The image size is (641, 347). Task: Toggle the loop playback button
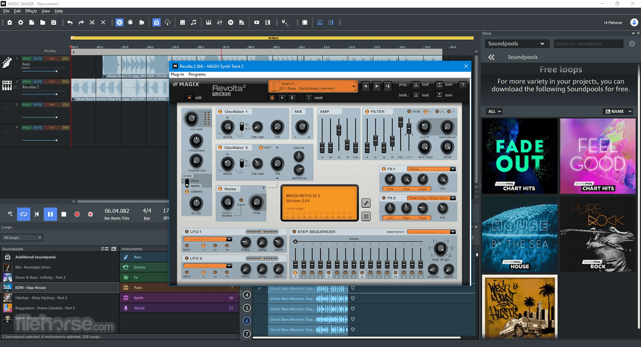click(x=24, y=214)
